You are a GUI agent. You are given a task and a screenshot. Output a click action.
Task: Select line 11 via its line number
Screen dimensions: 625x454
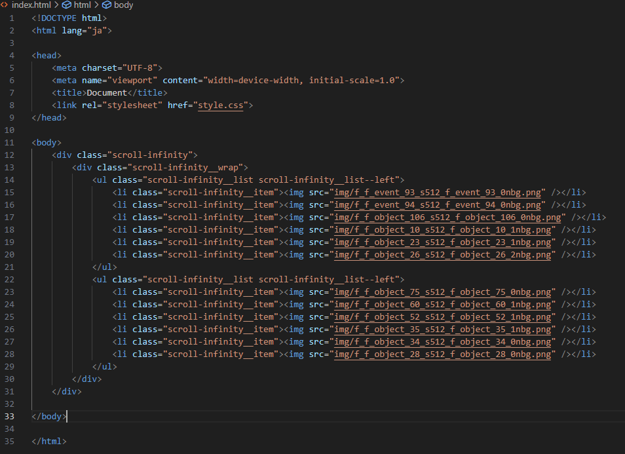click(x=10, y=143)
